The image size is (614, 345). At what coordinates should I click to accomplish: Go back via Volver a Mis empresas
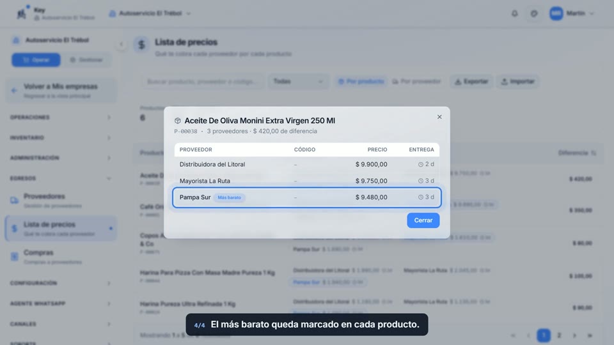click(61, 91)
